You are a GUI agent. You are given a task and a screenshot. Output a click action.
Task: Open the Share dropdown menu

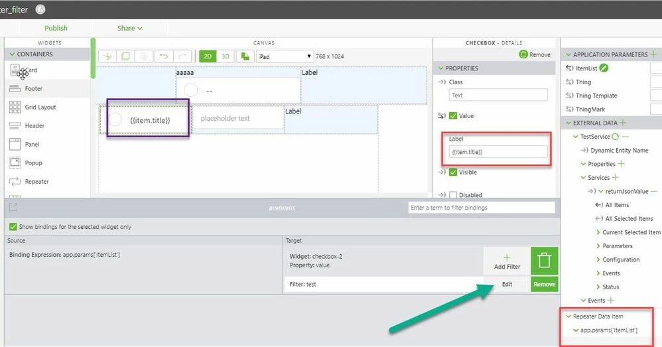129,29
